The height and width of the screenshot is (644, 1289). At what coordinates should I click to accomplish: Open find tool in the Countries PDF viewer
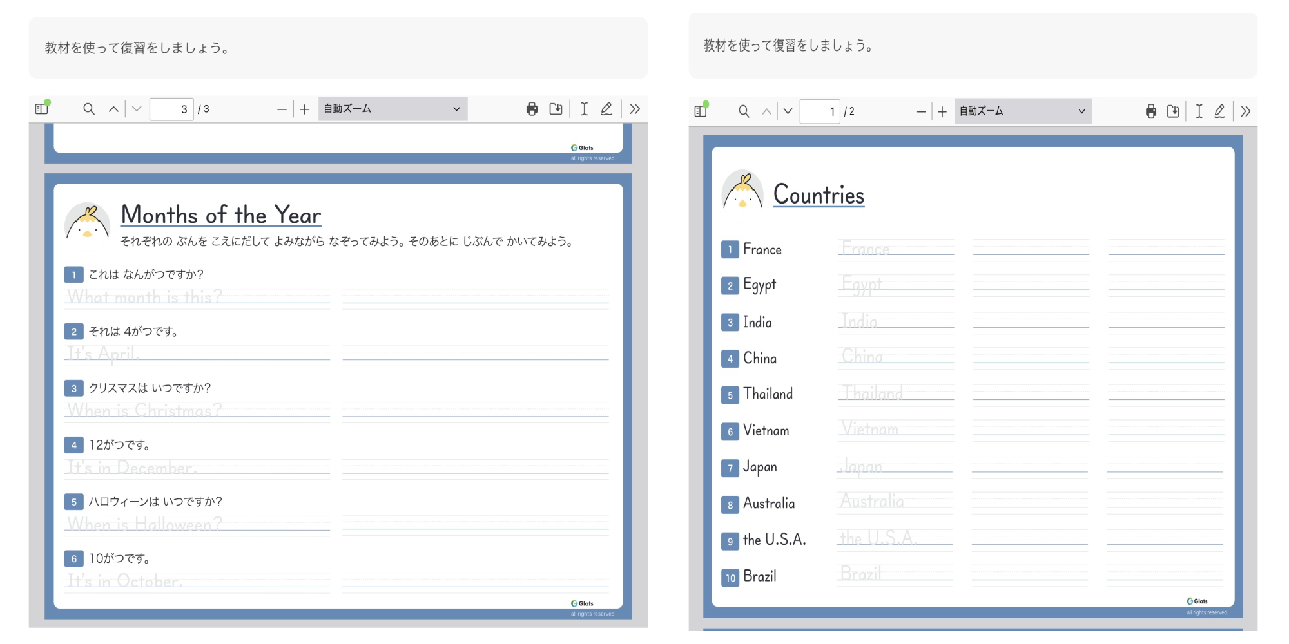[744, 111]
